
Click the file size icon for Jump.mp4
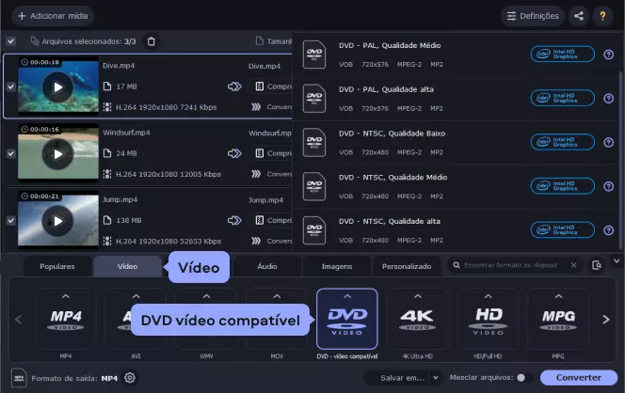coord(107,220)
